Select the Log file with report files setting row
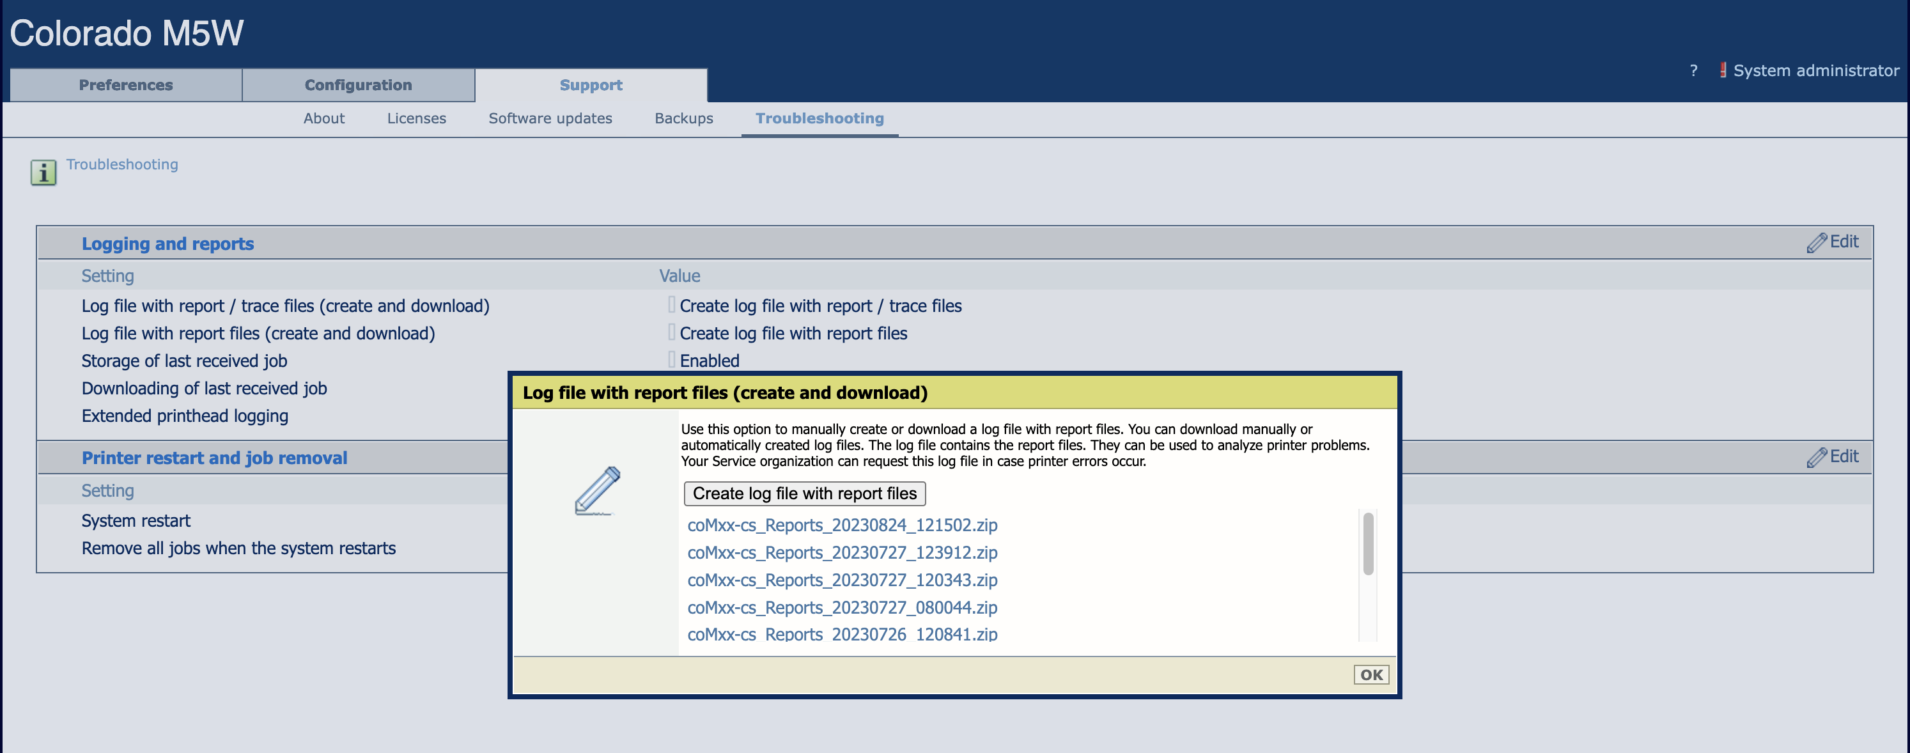 click(258, 334)
